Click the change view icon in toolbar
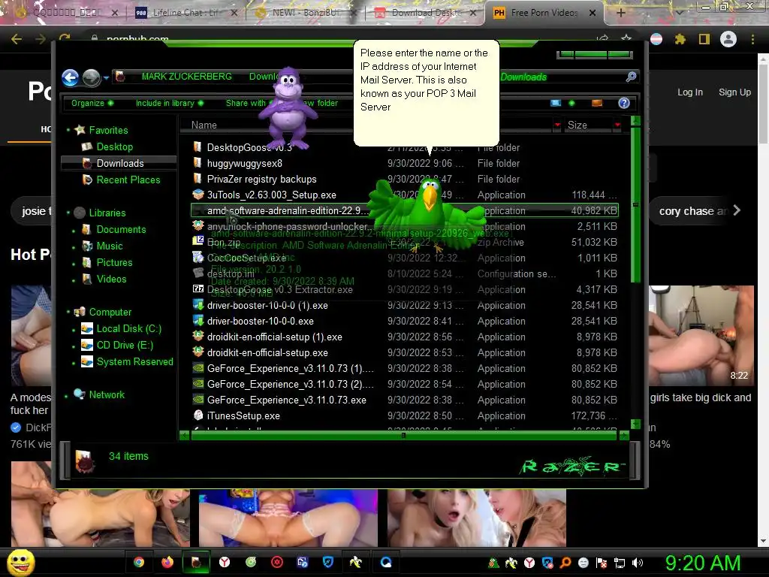The width and height of the screenshot is (769, 577). (556, 103)
